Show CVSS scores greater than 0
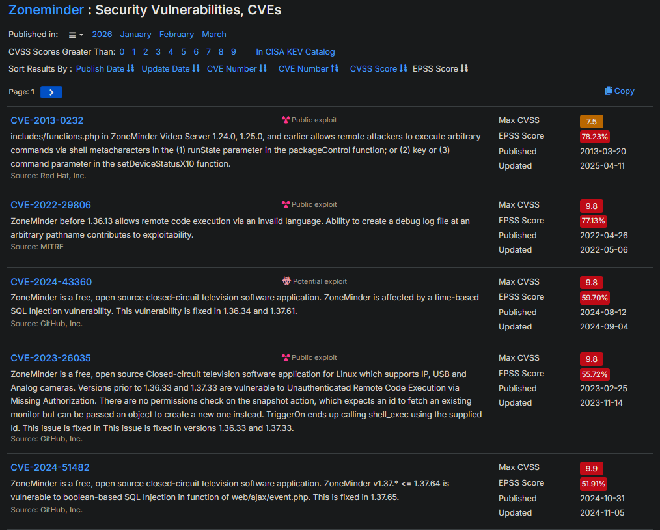660x530 pixels. coord(122,52)
